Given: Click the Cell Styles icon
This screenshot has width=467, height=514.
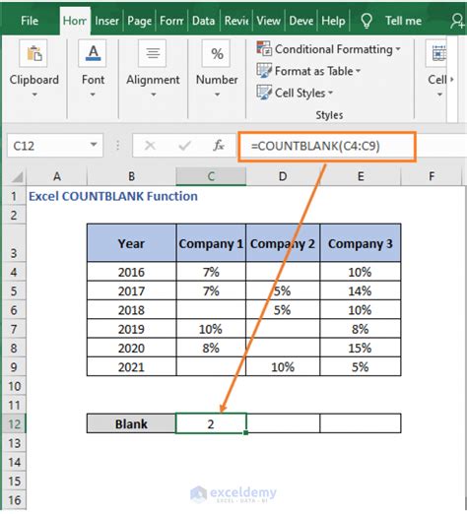Looking at the screenshot, I should (x=264, y=93).
